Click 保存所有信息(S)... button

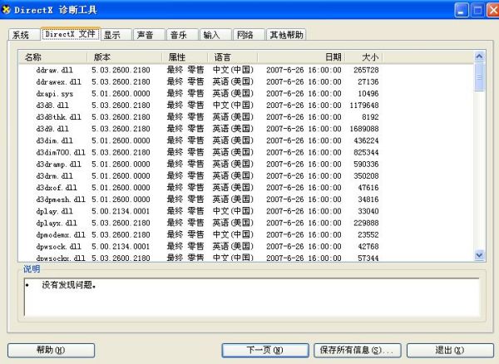358,351
